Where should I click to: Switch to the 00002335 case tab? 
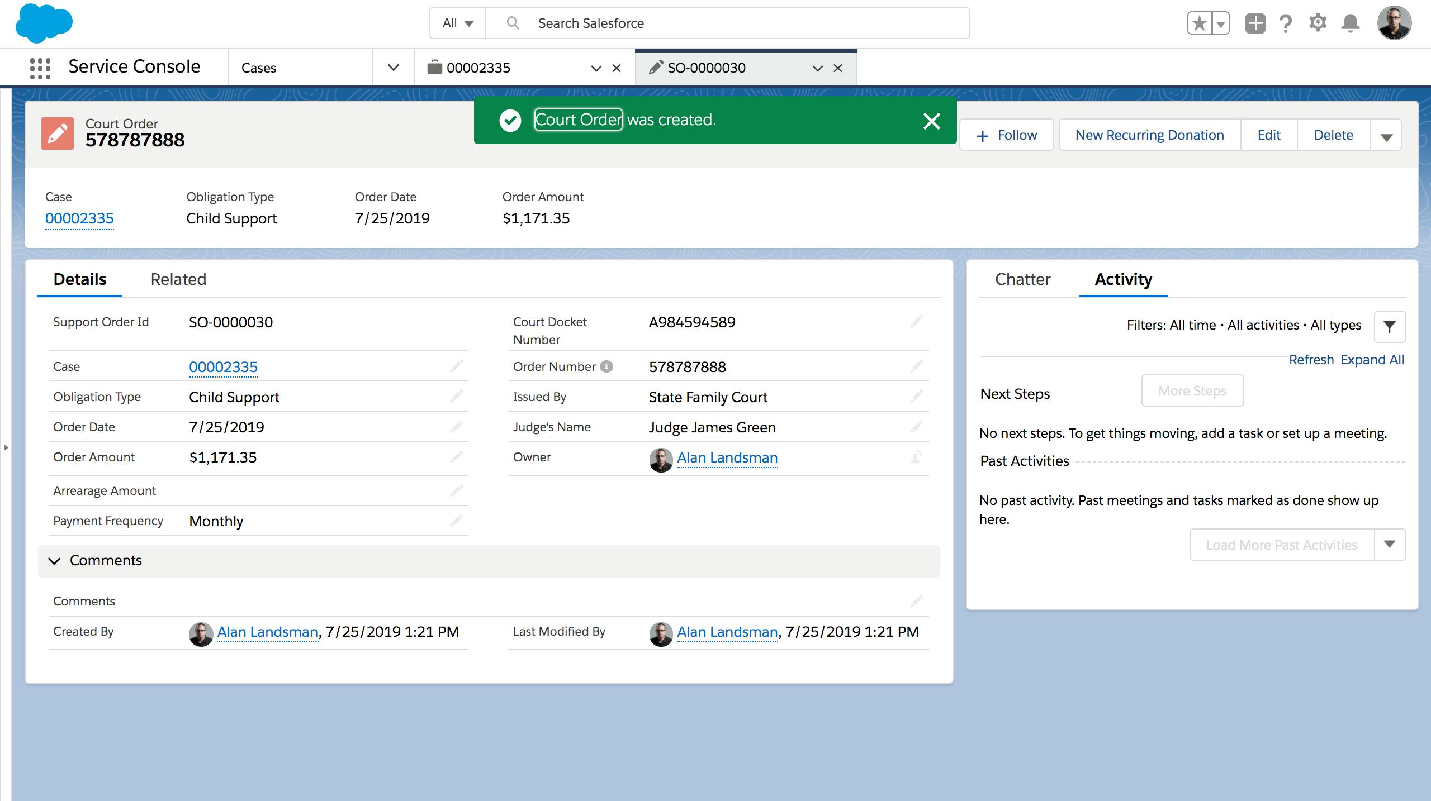coord(478,68)
